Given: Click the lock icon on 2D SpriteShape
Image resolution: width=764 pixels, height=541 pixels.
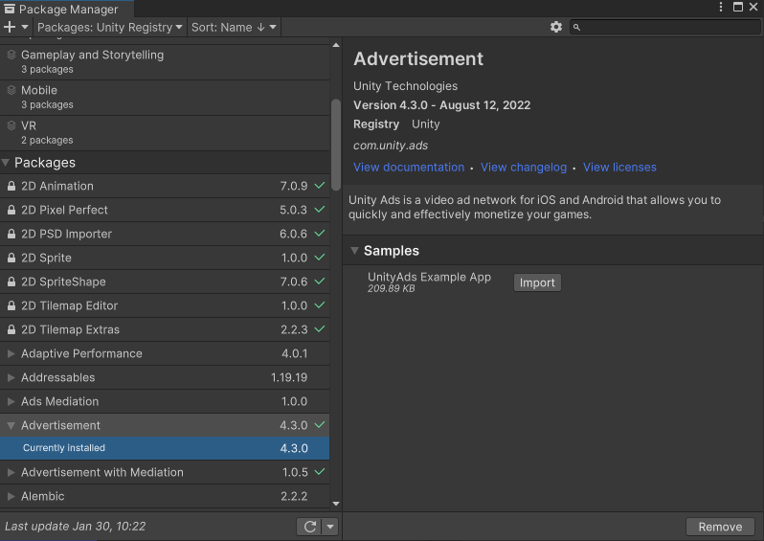Looking at the screenshot, I should [11, 282].
